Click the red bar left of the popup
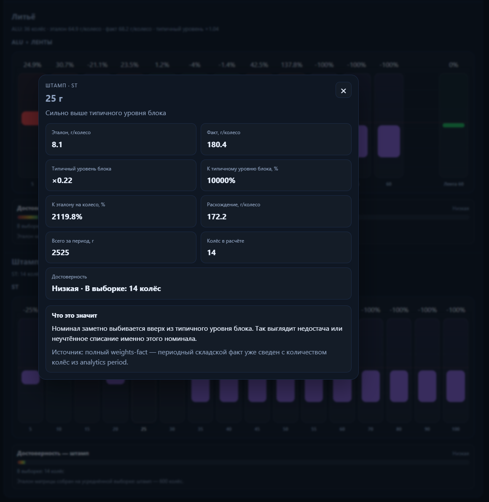Viewport: 489px width, 502px height. click(x=30, y=119)
